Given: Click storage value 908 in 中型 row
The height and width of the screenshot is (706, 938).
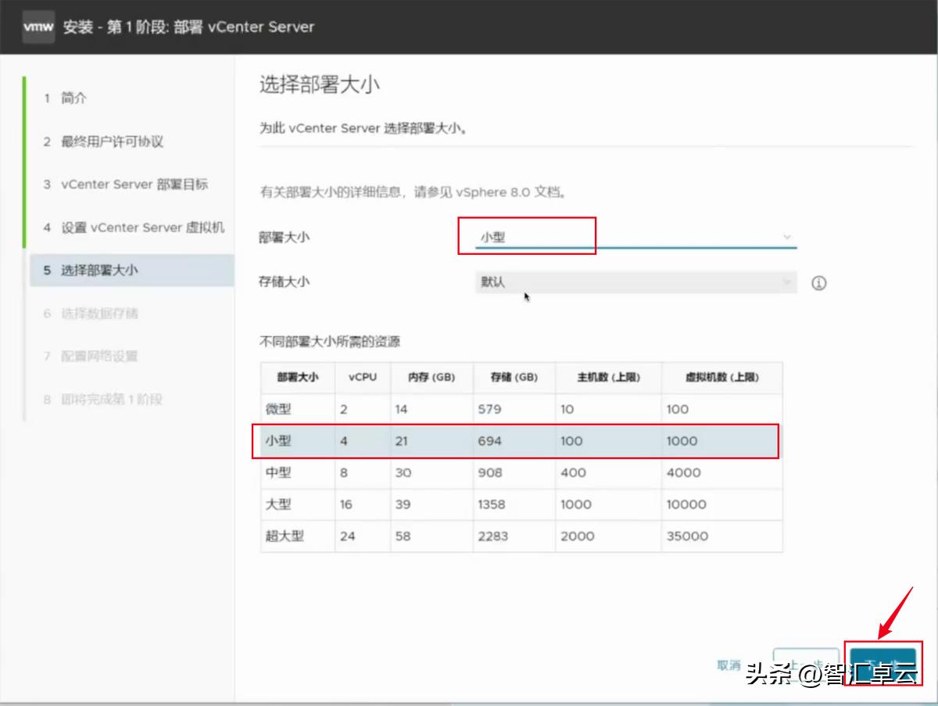Looking at the screenshot, I should [x=490, y=472].
